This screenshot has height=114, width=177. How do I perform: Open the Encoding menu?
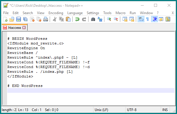(x=56, y=13)
